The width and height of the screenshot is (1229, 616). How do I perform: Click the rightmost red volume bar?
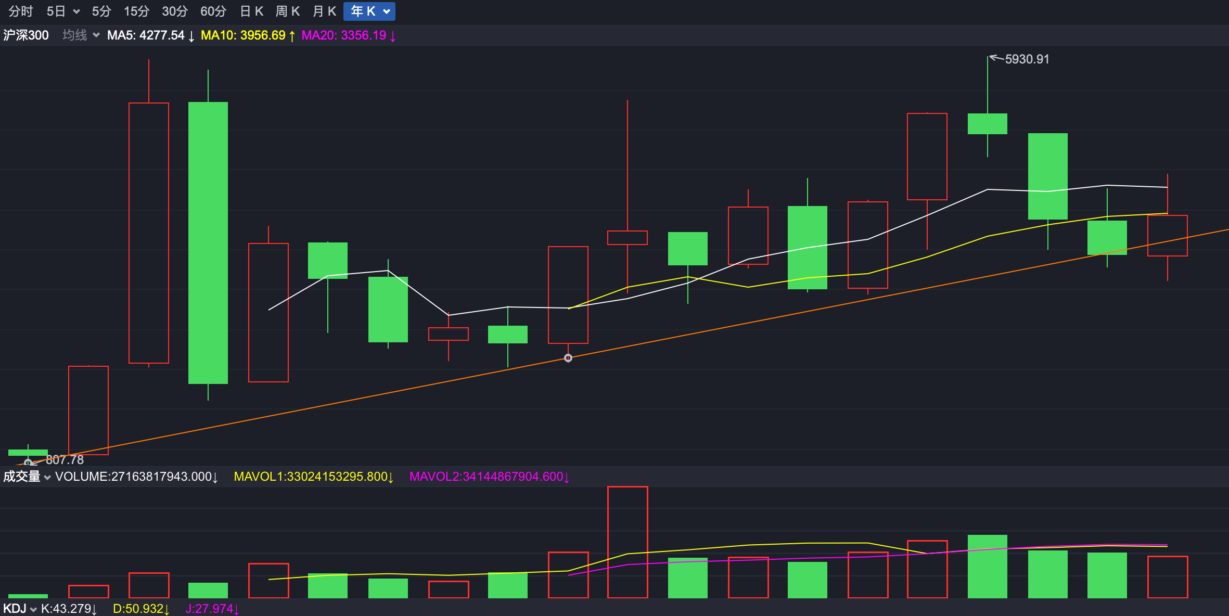[x=1168, y=577]
